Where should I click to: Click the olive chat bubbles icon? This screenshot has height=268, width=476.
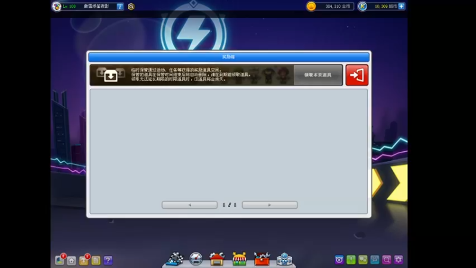tap(363, 260)
